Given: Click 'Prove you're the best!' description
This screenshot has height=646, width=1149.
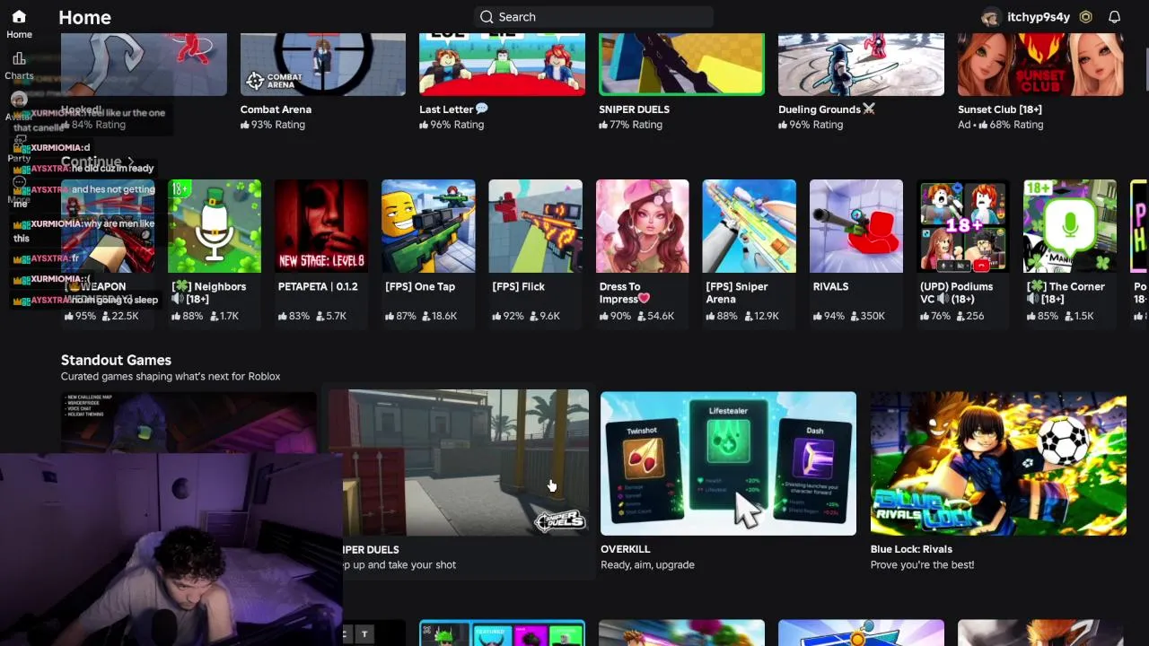Looking at the screenshot, I should 922,564.
